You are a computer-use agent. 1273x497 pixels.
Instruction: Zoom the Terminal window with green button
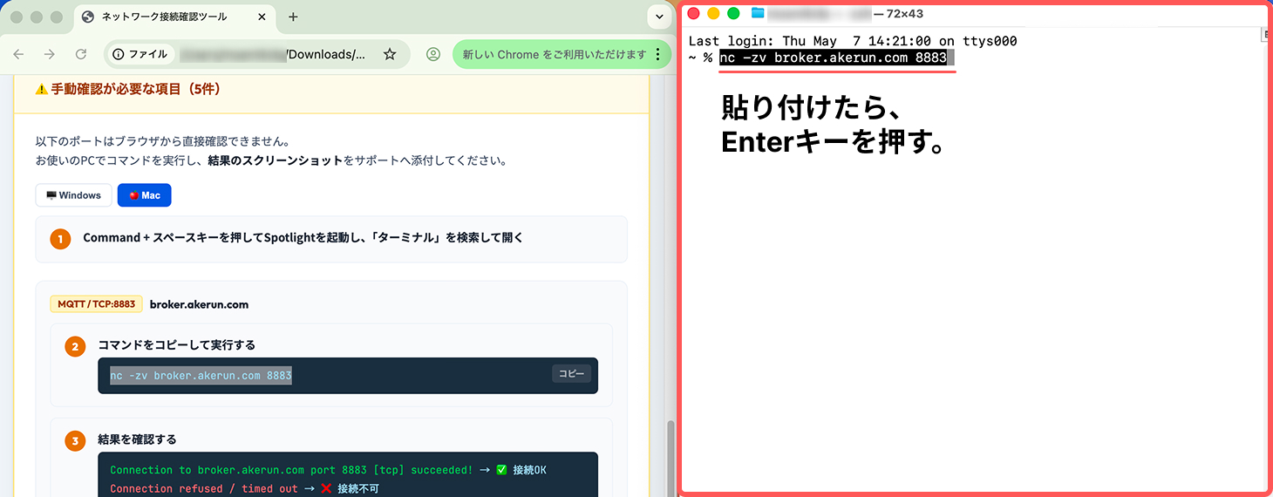click(x=733, y=13)
